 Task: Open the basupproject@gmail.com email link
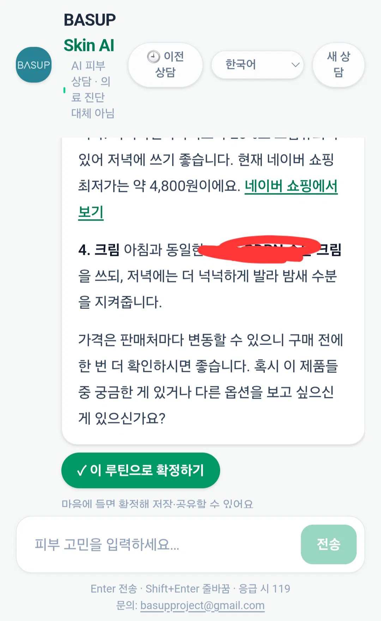coord(202,605)
